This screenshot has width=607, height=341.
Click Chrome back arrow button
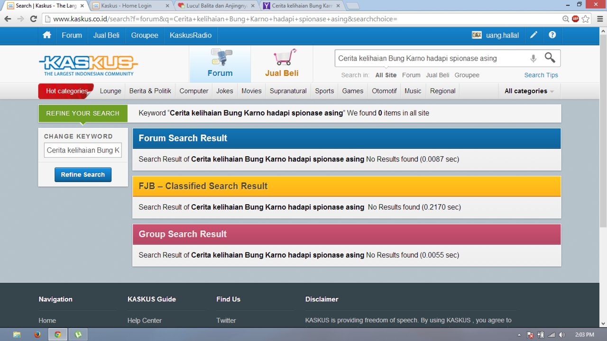click(x=8, y=19)
